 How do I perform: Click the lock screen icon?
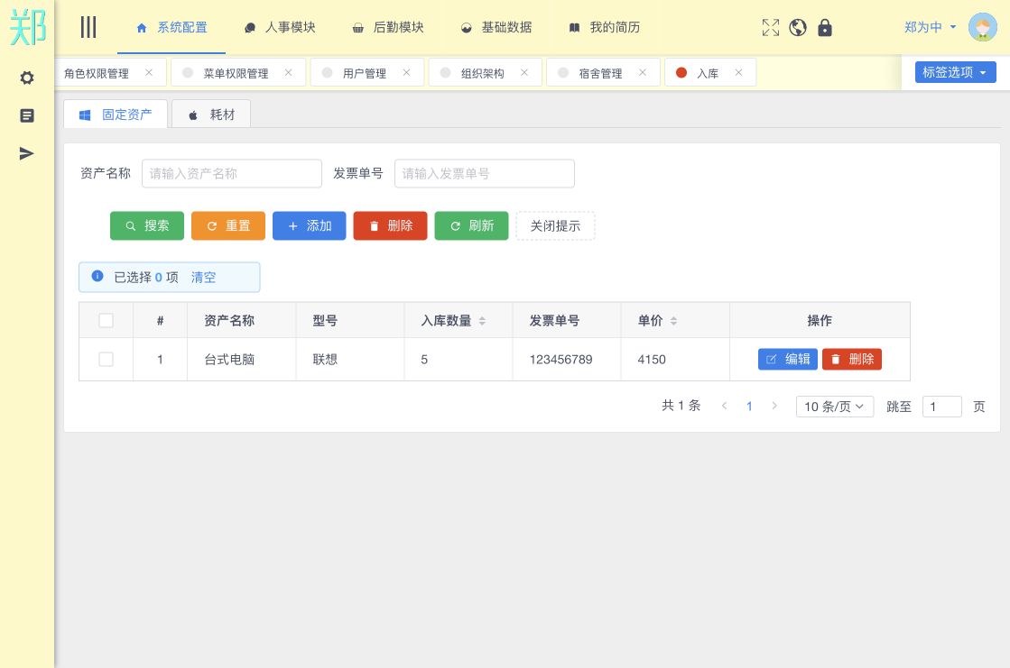click(x=824, y=27)
